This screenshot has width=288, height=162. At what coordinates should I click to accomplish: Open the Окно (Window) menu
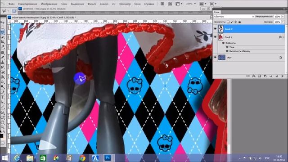click(x=137, y=4)
